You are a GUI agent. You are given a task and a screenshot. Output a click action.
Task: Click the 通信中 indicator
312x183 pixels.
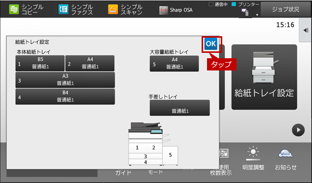(218, 4)
